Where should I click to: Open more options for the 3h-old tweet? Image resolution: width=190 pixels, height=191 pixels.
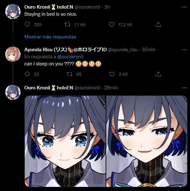click(x=184, y=7)
